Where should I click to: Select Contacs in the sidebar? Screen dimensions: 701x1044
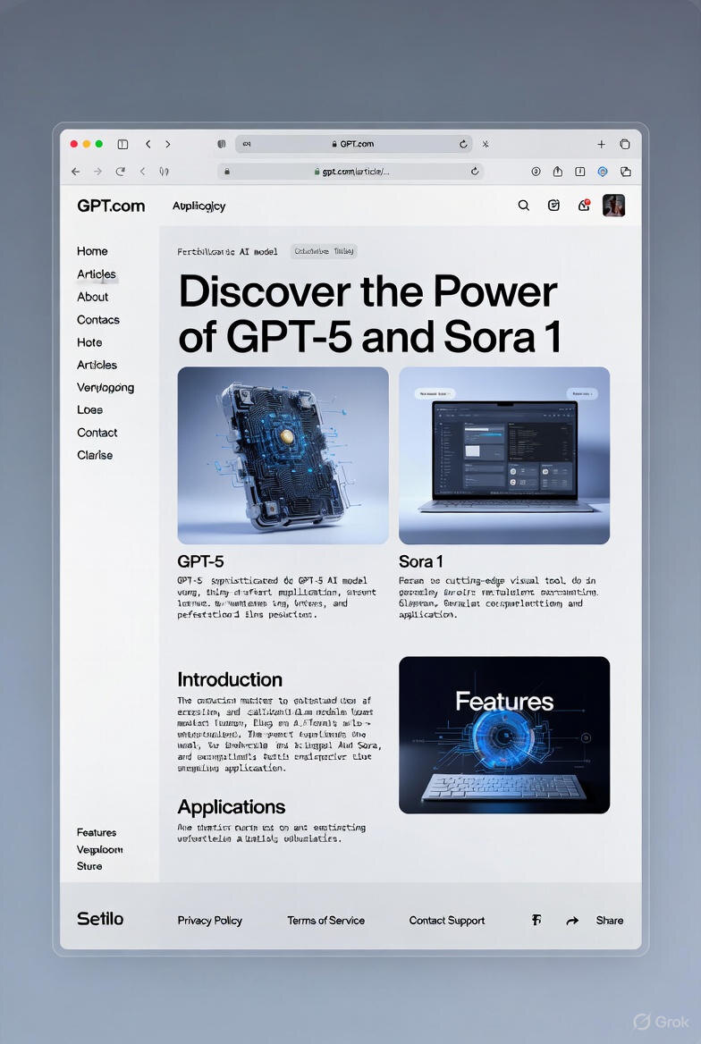(98, 320)
